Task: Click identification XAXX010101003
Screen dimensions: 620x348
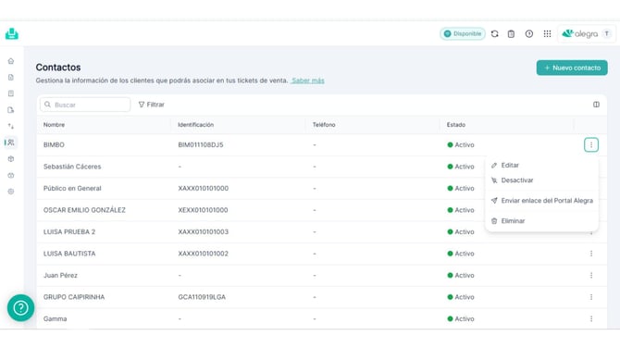Action: [x=204, y=231]
